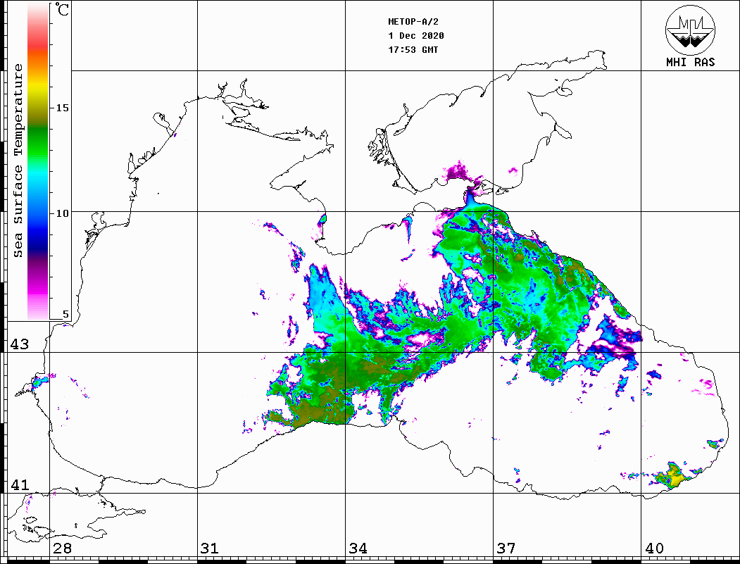740x564 pixels.
Task: Click longitude label 28
Action: click(x=62, y=548)
